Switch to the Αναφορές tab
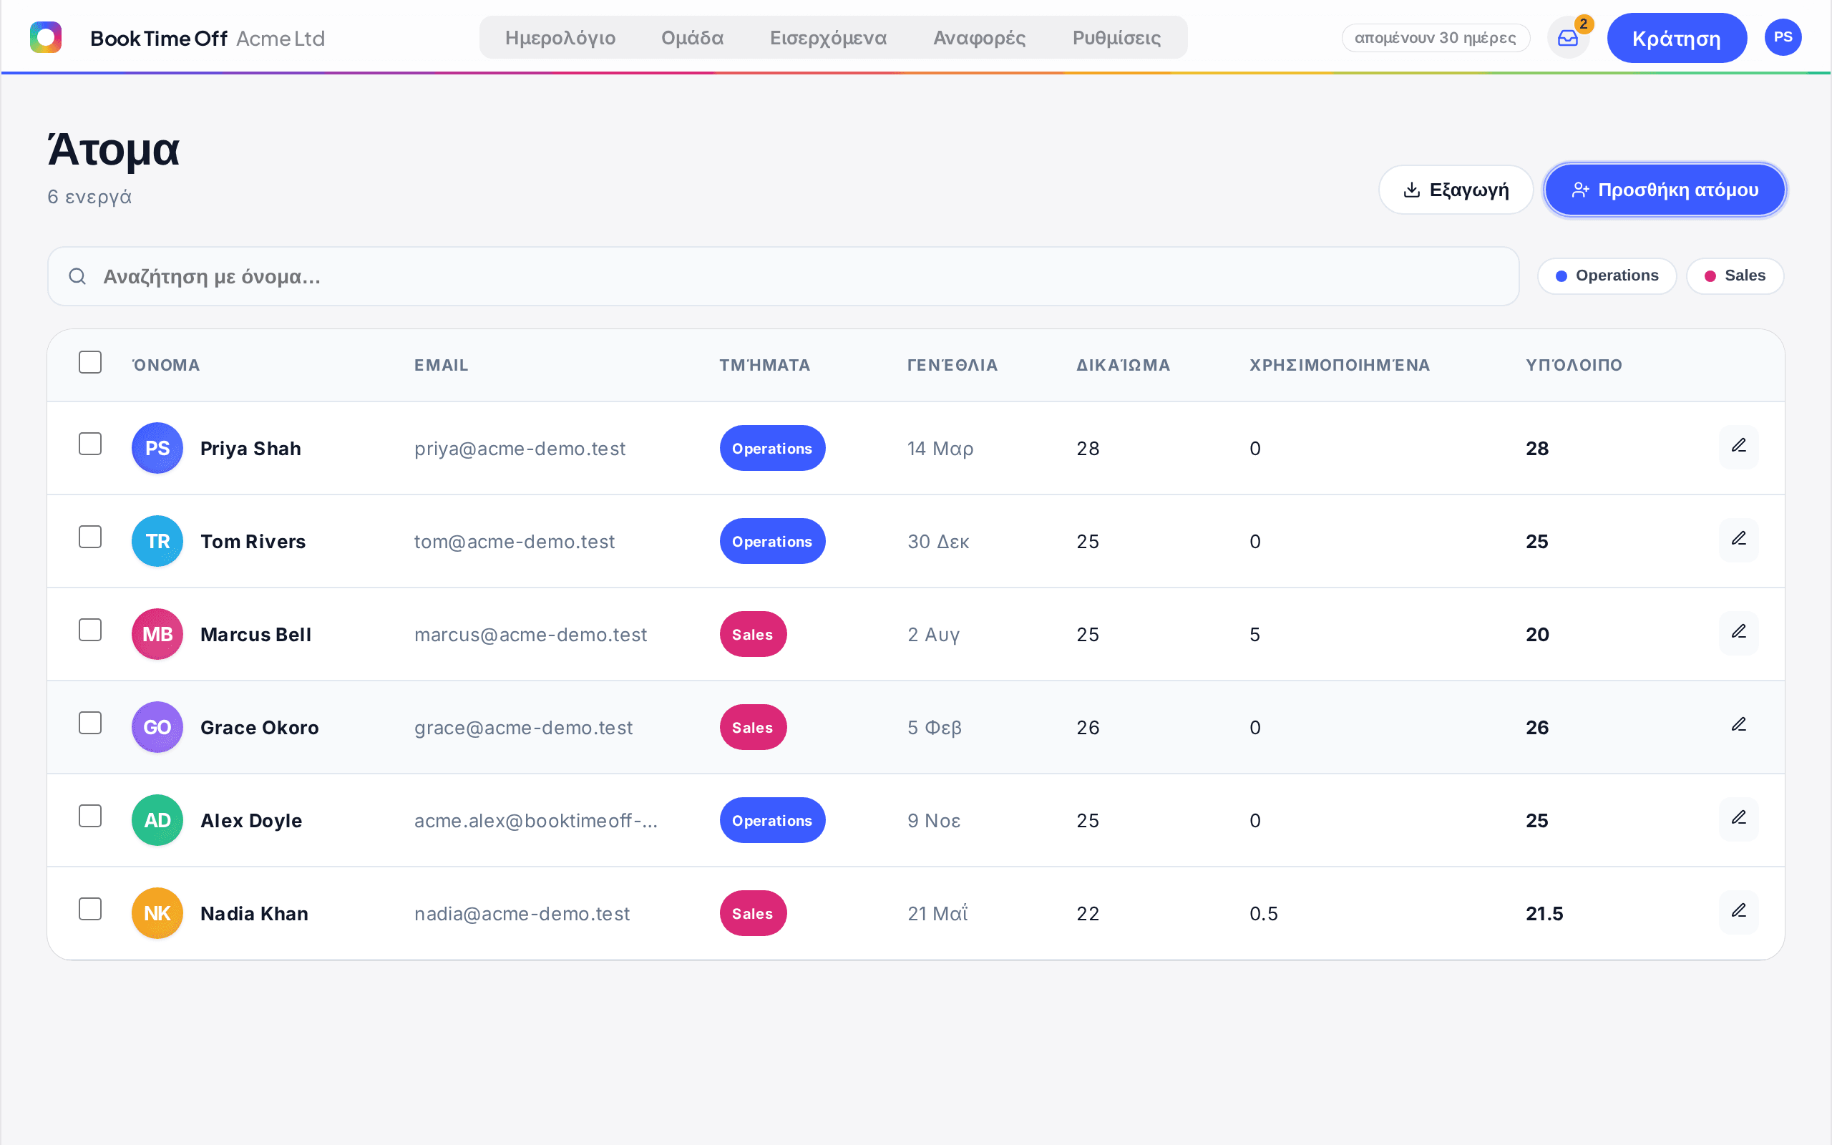This screenshot has width=1832, height=1145. pyautogui.click(x=979, y=38)
